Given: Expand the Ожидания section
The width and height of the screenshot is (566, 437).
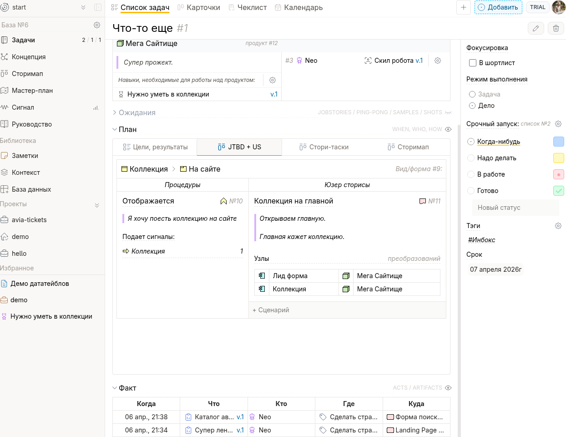Looking at the screenshot, I should tap(115, 112).
